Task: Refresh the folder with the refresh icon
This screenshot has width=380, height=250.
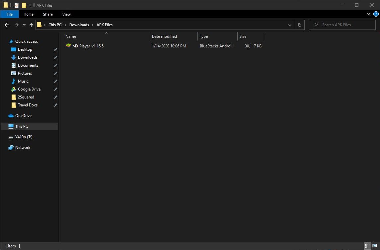Action: pyautogui.click(x=299, y=25)
